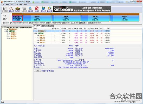This screenshot has height=104, width=143.
Task: Expand 其它(G:) node in left tree
Action: [x=7, y=38]
